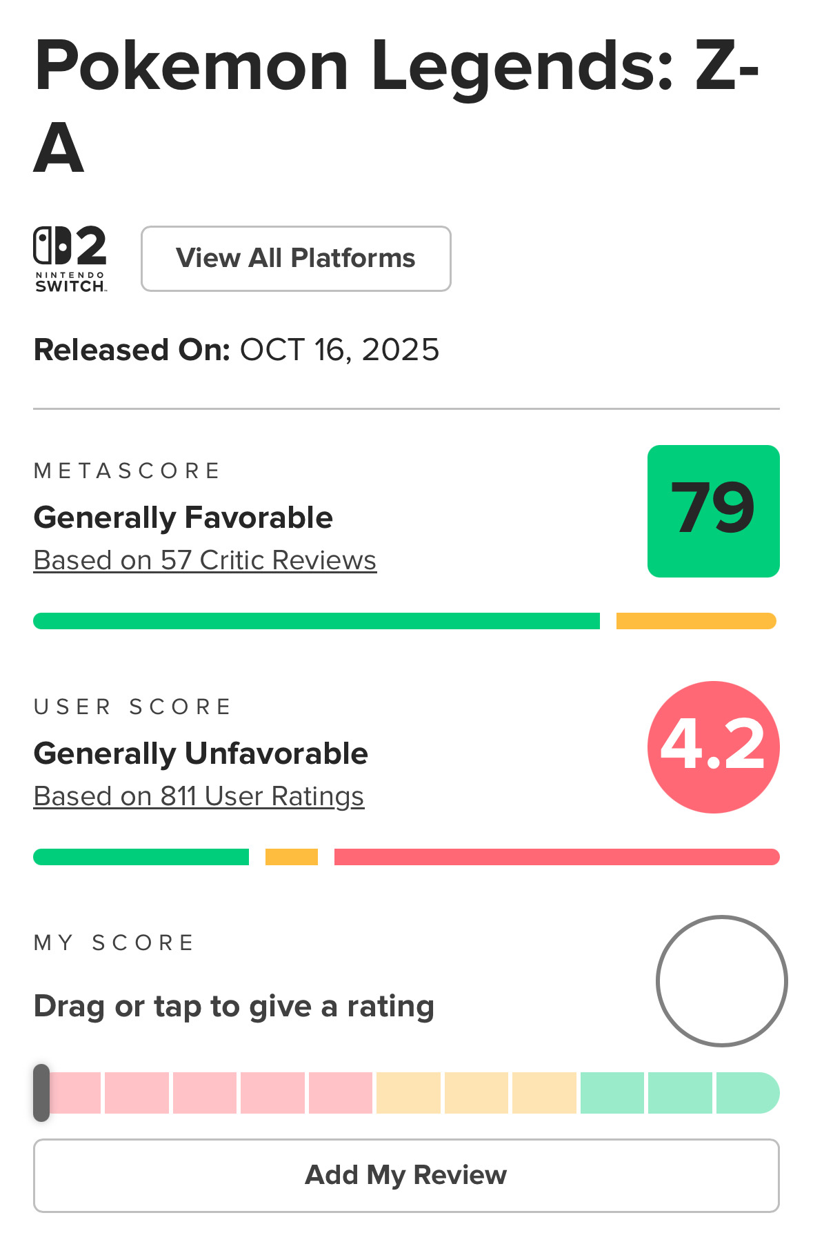813x1233 pixels.
Task: Open the Based on 811 User Ratings link
Action: [x=199, y=796]
